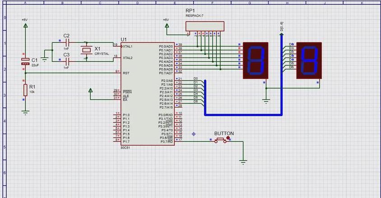The image size is (381, 198).
Task: Click the 10k value text
Action: point(32,92)
